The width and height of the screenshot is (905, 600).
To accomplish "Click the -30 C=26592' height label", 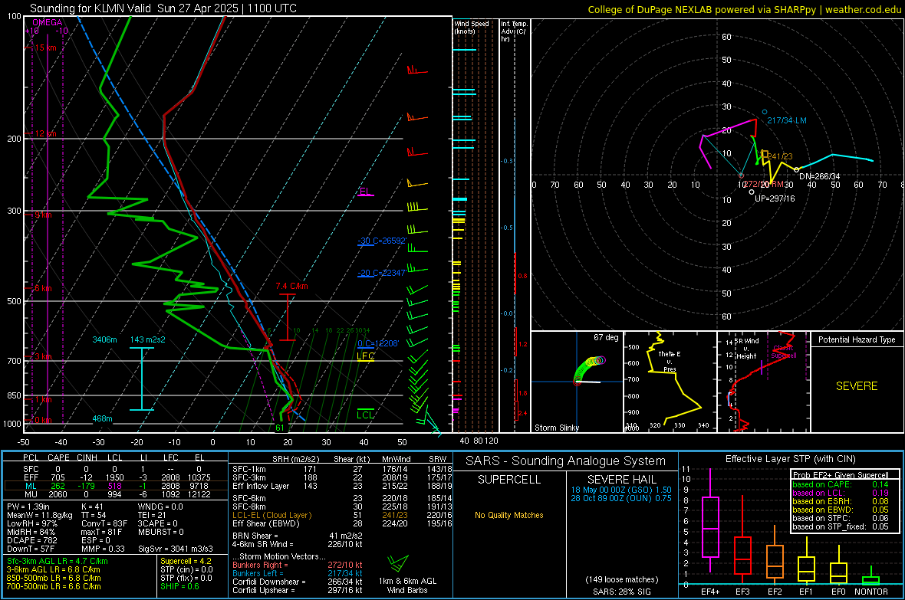I will click(x=381, y=241).
